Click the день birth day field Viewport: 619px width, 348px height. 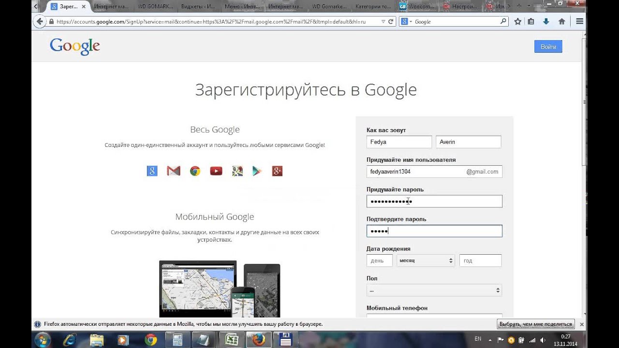[380, 261]
